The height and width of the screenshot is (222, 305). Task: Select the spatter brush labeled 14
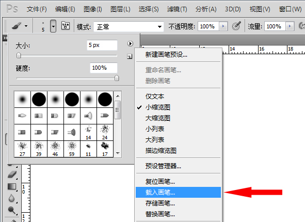coord(88,133)
